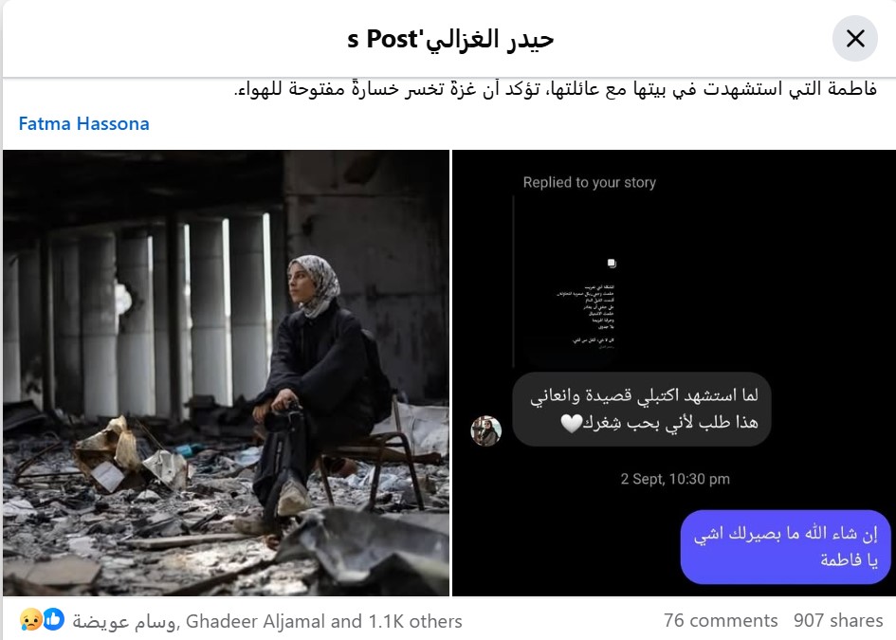Image resolution: width=896 pixels, height=640 pixels.
Task: Open وسام عويضة's profile from the reactions
Action: tap(123, 621)
